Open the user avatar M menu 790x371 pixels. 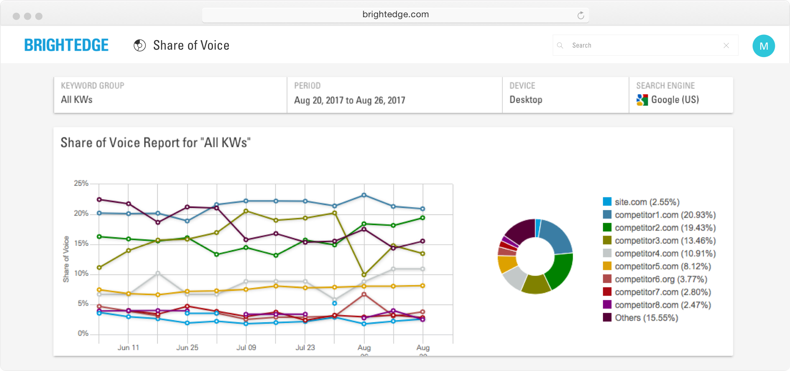point(763,46)
